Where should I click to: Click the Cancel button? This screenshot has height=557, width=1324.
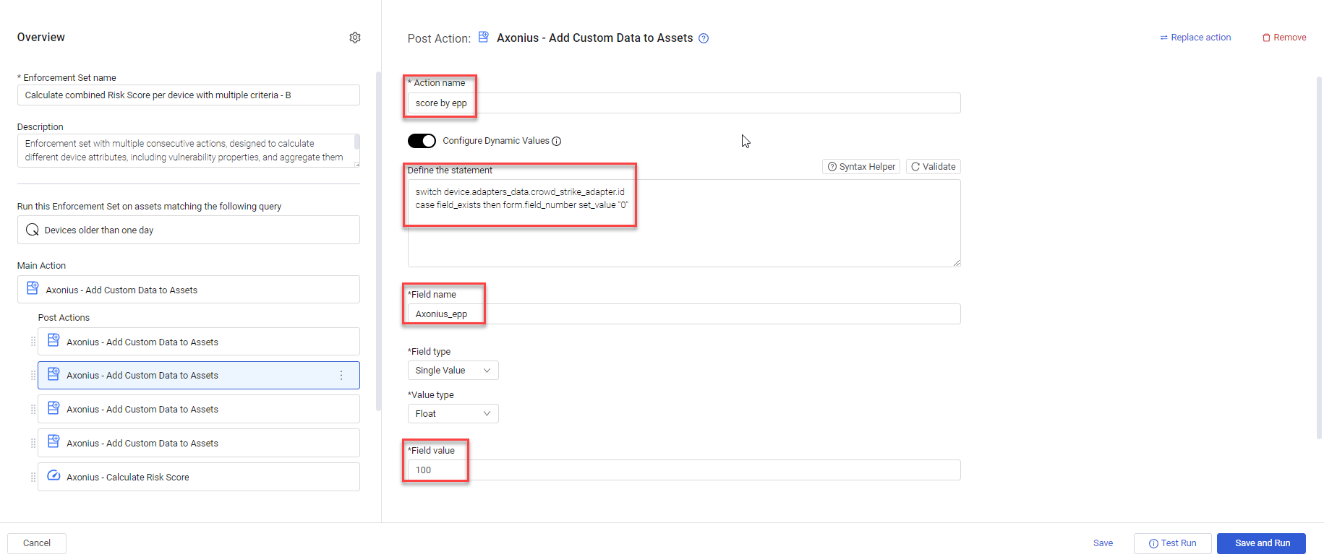coord(37,543)
